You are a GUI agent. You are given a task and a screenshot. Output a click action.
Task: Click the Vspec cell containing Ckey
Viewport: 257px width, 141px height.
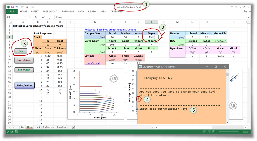152,37
